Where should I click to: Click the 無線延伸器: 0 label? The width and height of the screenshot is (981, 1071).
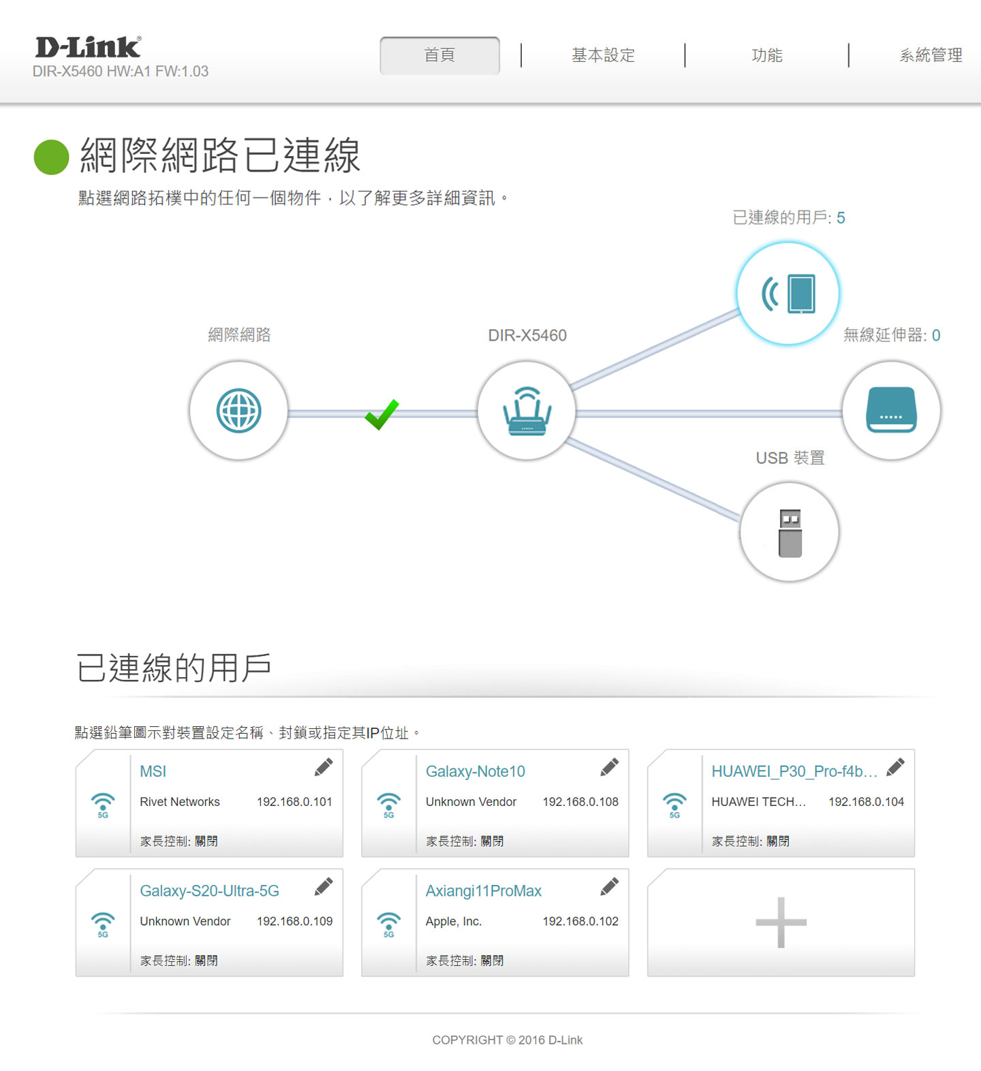point(892,335)
